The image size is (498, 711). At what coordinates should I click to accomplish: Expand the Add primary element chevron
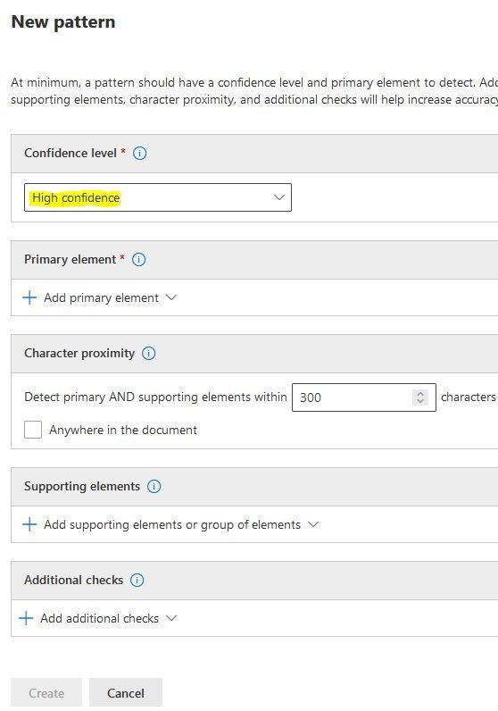(171, 297)
